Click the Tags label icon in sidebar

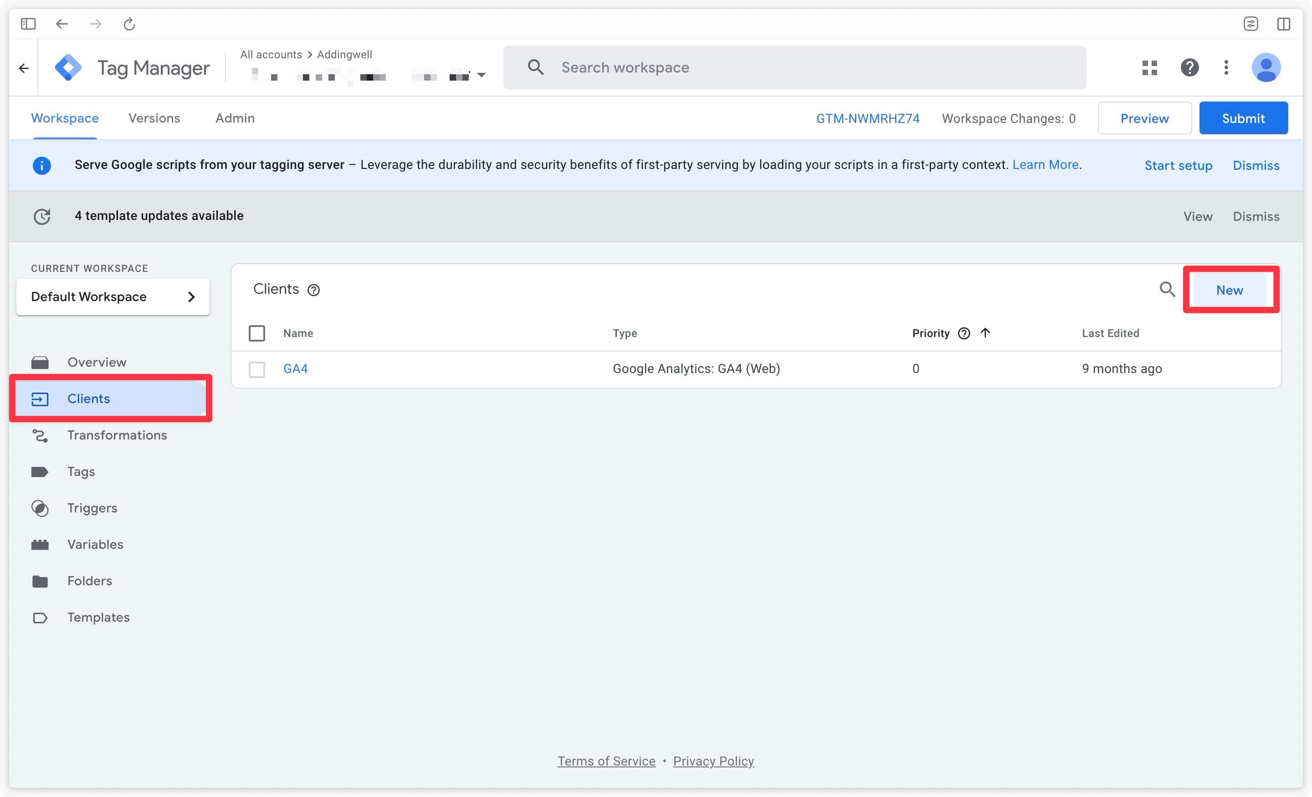click(x=40, y=472)
